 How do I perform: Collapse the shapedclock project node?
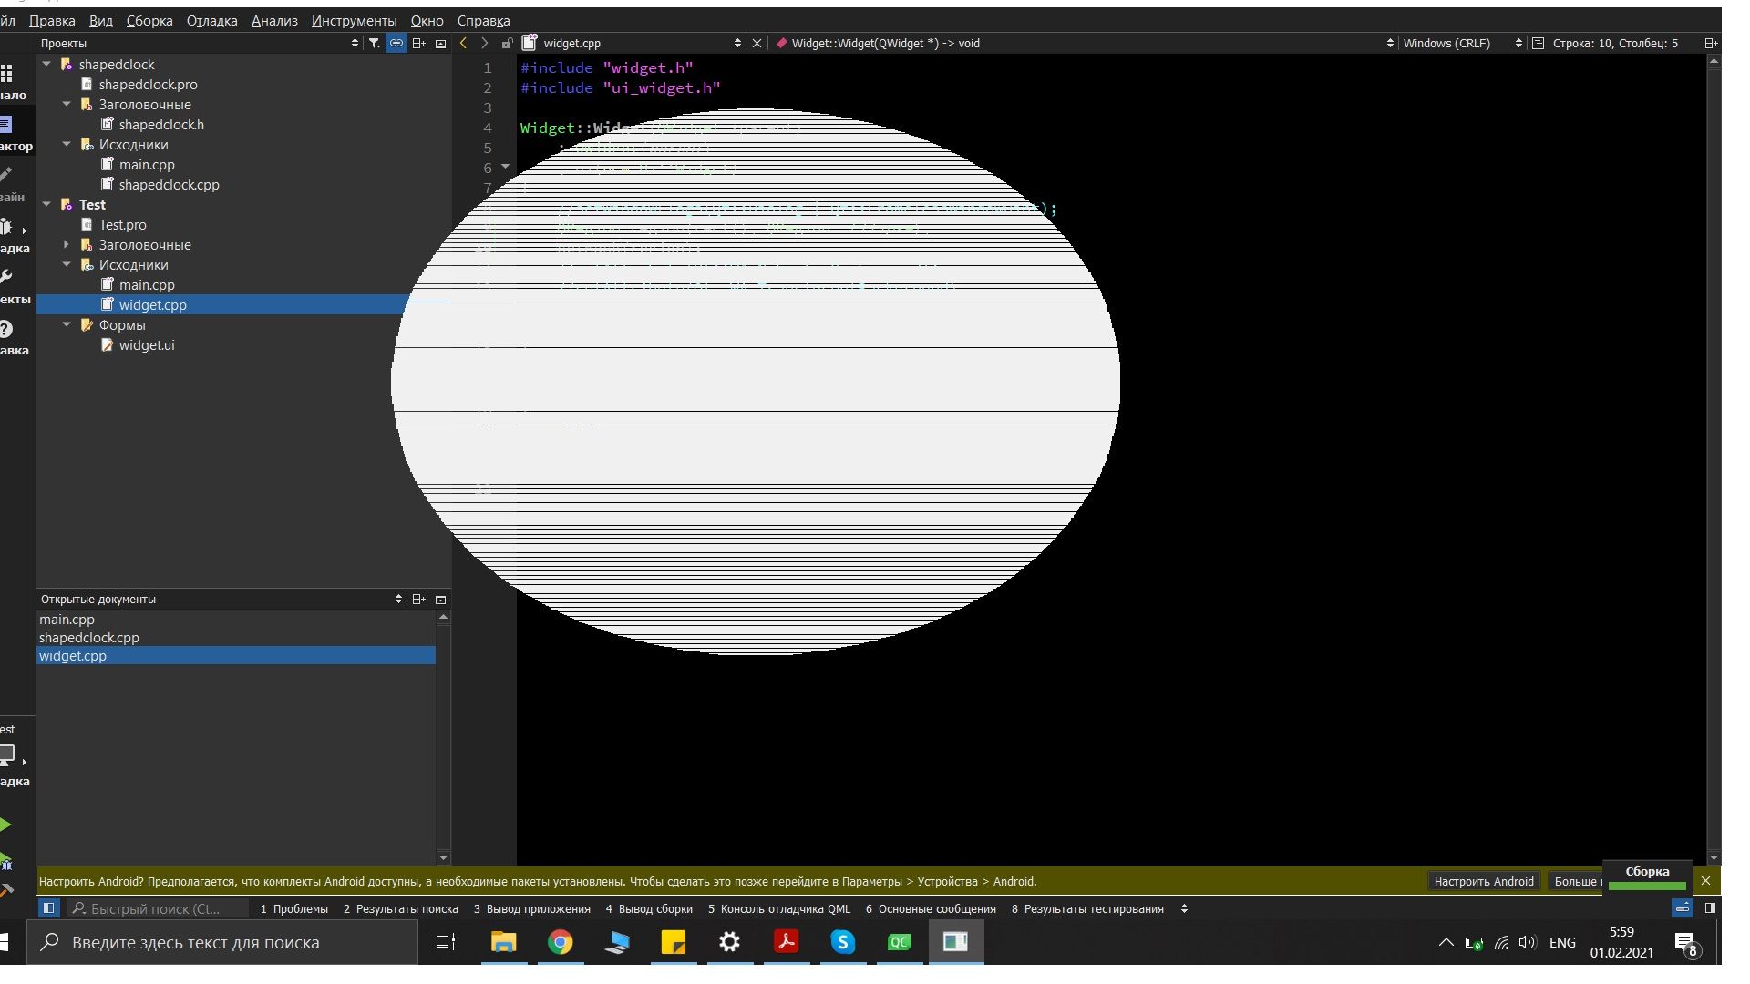click(46, 65)
